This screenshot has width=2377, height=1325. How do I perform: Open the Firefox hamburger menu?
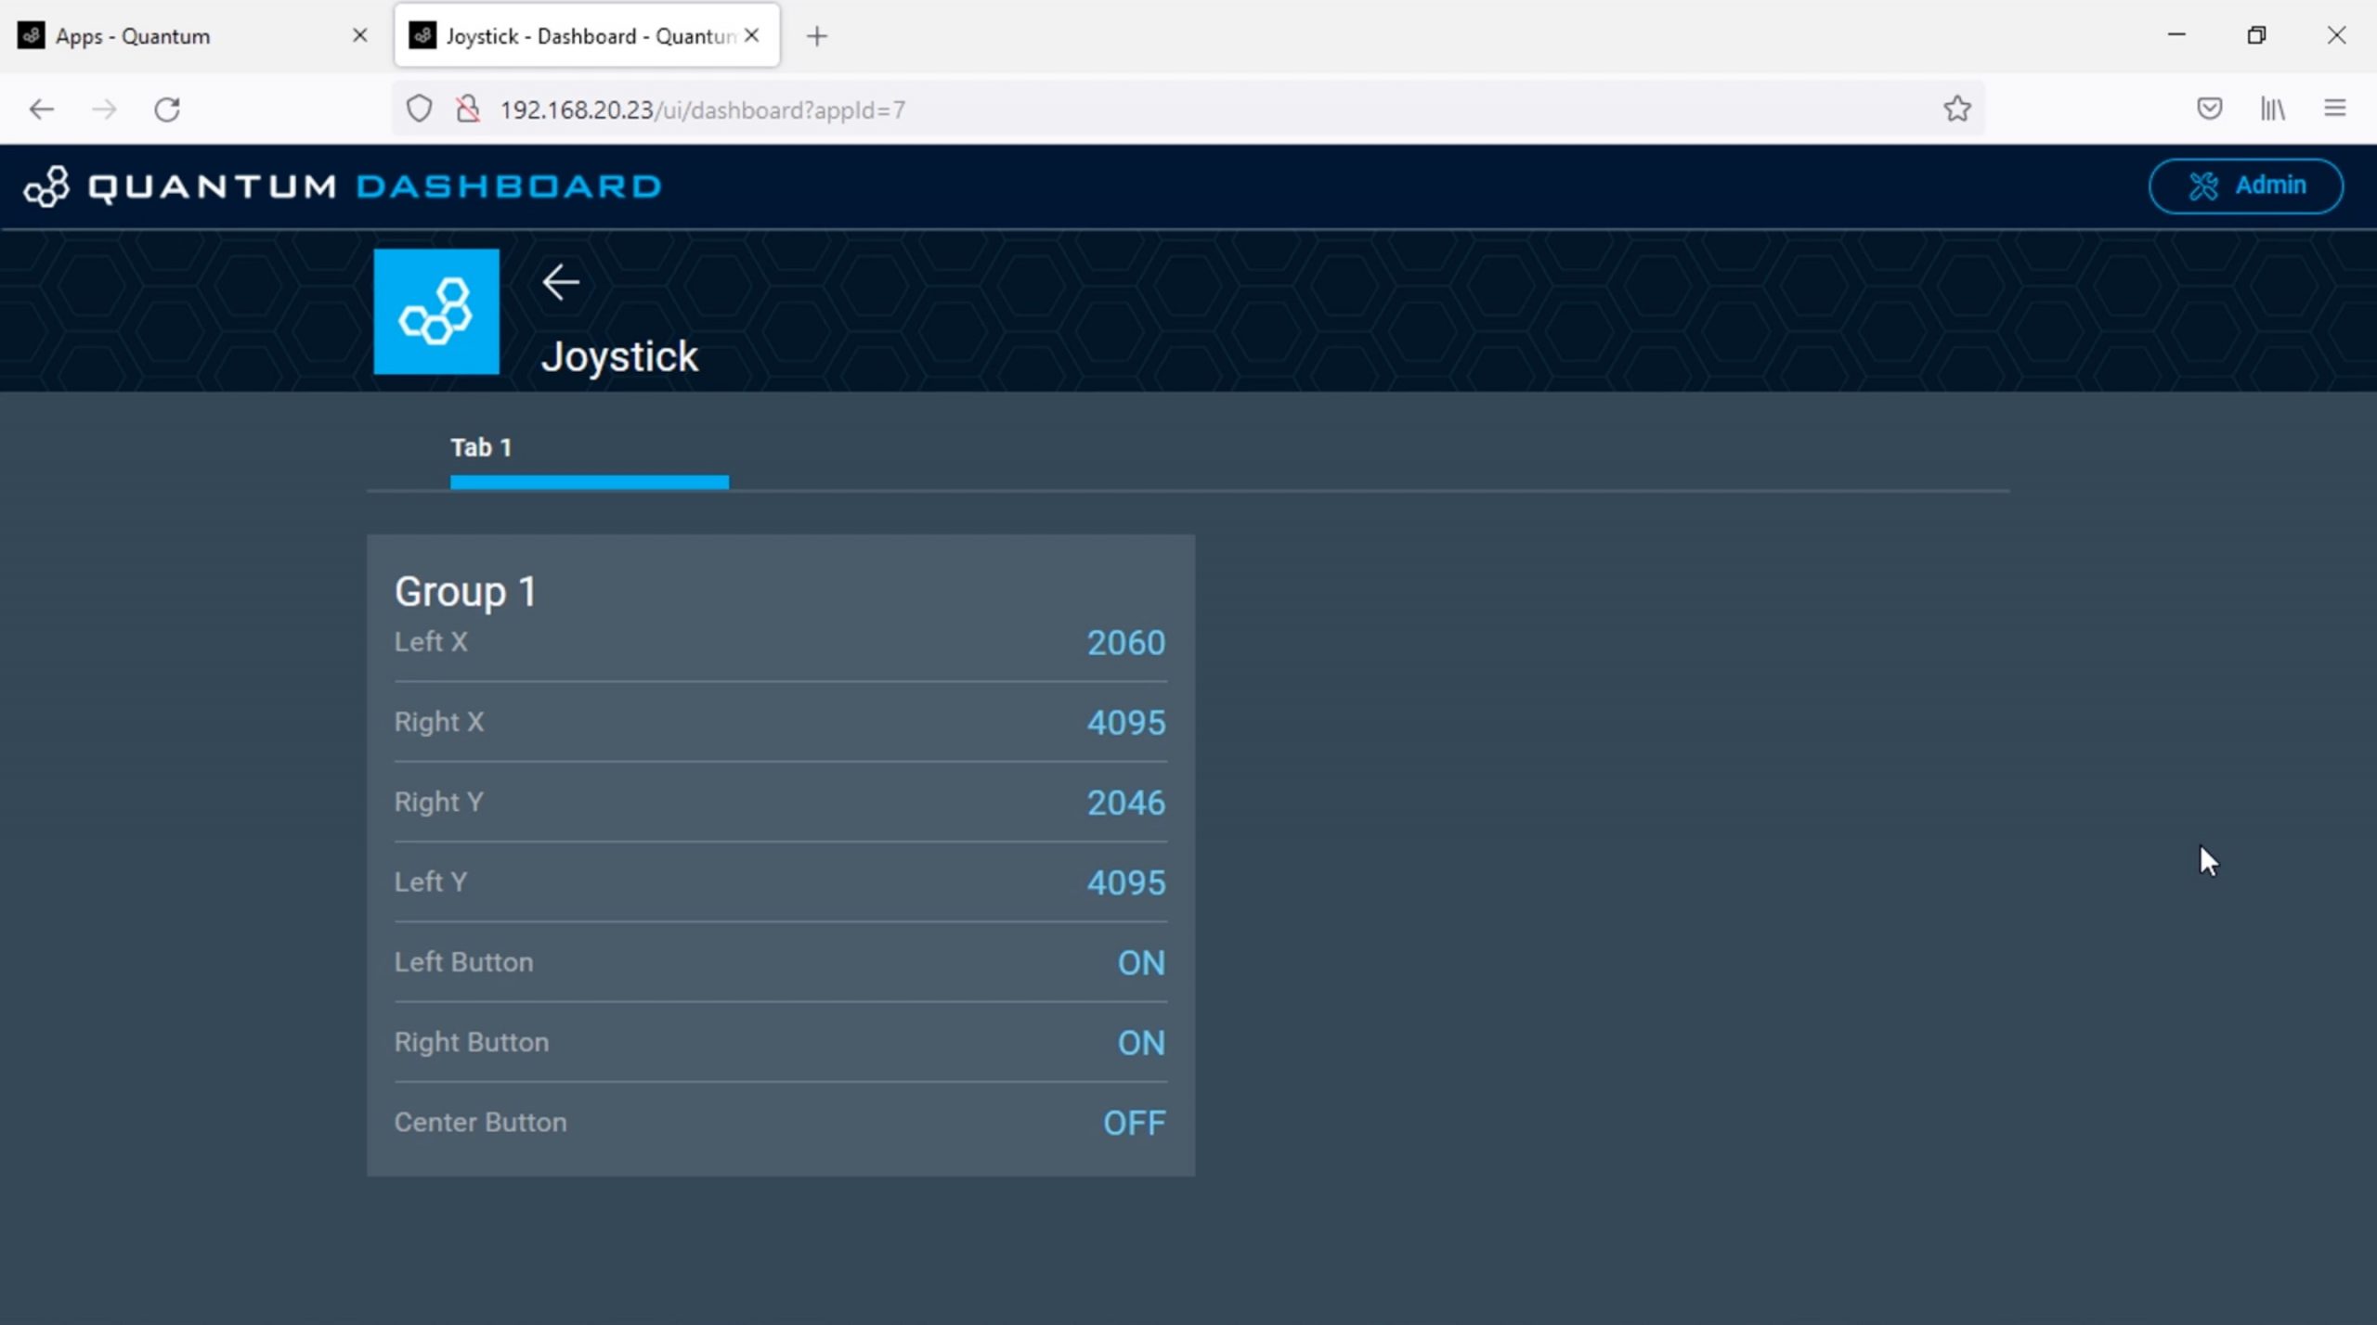(x=2334, y=109)
